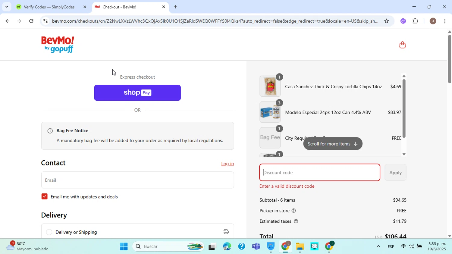Focus the Discount code field

tap(320, 173)
